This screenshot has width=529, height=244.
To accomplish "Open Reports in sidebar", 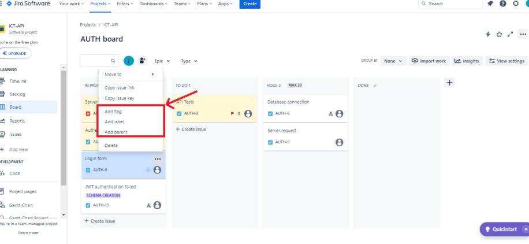I will [x=17, y=121].
